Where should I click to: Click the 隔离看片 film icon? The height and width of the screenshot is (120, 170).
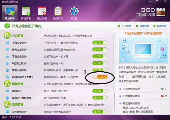[7, 91]
